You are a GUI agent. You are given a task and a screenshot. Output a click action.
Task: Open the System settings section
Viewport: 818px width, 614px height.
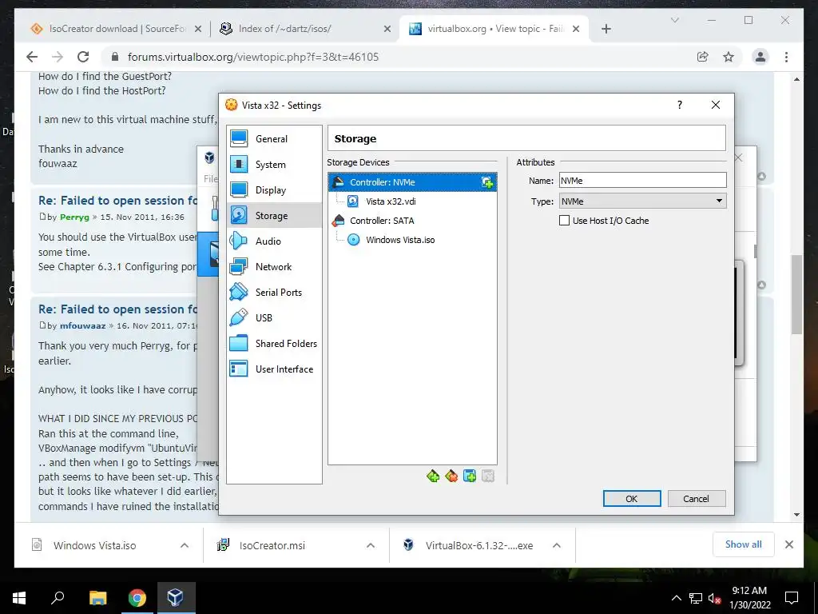pyautogui.click(x=275, y=165)
